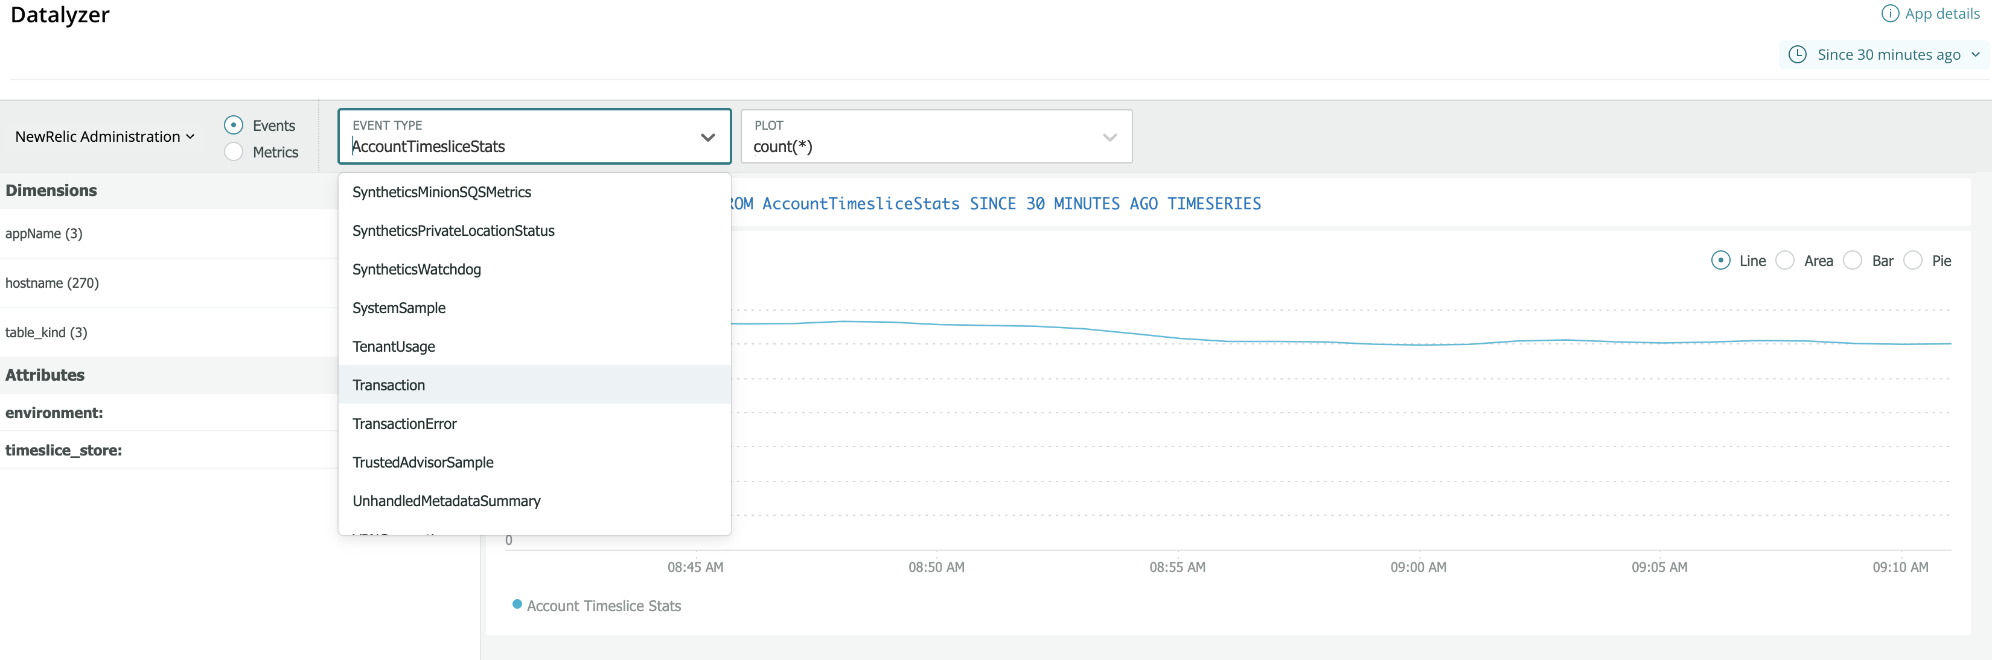Choose SyntheticsMinionSQSMetrics event type
The height and width of the screenshot is (660, 1992).
[534, 192]
